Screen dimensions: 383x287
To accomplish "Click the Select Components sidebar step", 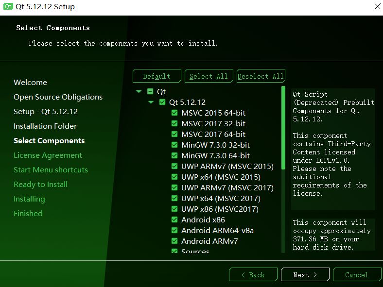I will click(x=49, y=140).
